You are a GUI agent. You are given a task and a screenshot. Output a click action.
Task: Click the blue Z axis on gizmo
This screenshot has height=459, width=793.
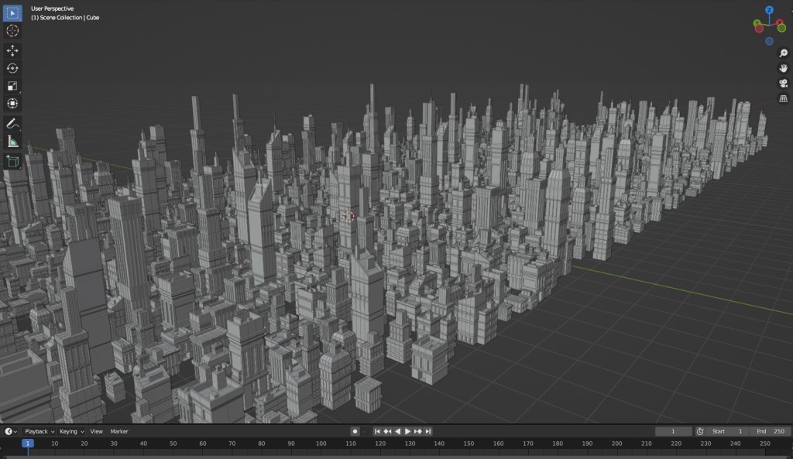click(769, 11)
